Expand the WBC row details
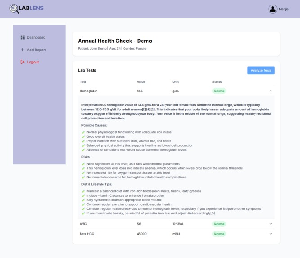 [271, 224]
